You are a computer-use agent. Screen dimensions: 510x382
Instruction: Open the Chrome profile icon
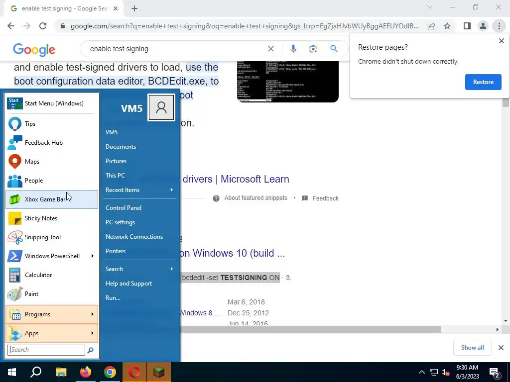coord(483,26)
